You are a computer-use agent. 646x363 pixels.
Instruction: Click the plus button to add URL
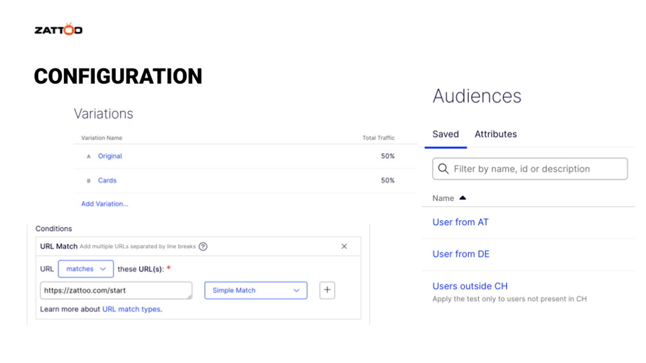[x=327, y=290]
